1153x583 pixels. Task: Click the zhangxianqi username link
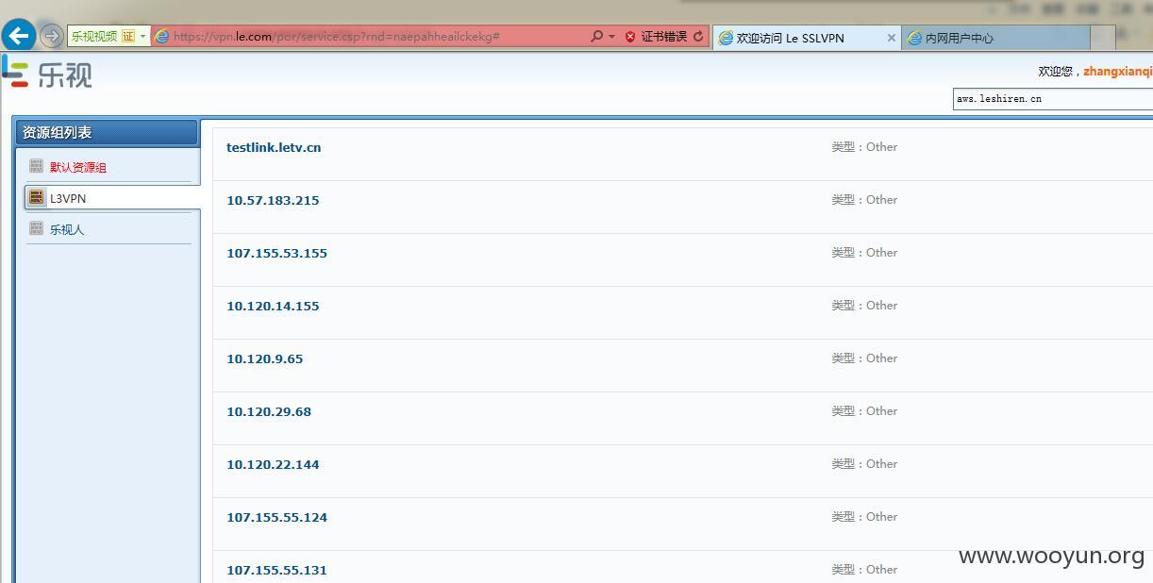click(1117, 72)
